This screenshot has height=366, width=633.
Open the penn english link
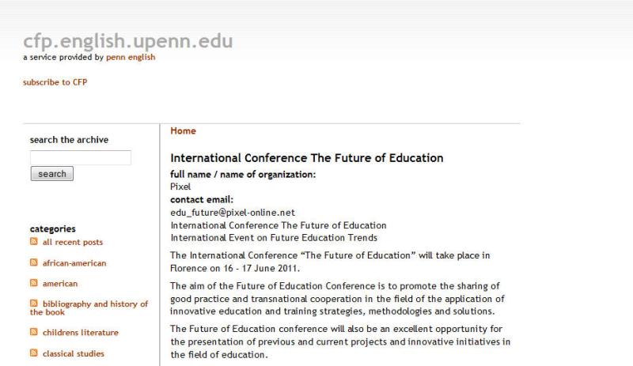click(131, 58)
